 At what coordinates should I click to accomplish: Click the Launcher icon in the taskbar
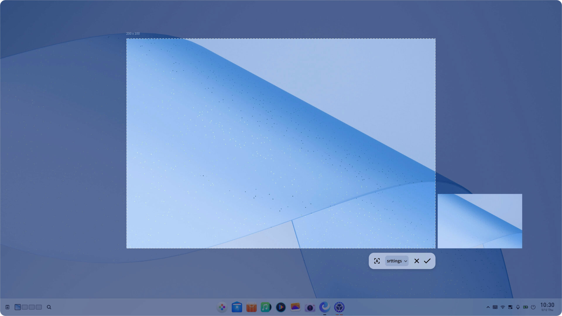click(x=222, y=307)
